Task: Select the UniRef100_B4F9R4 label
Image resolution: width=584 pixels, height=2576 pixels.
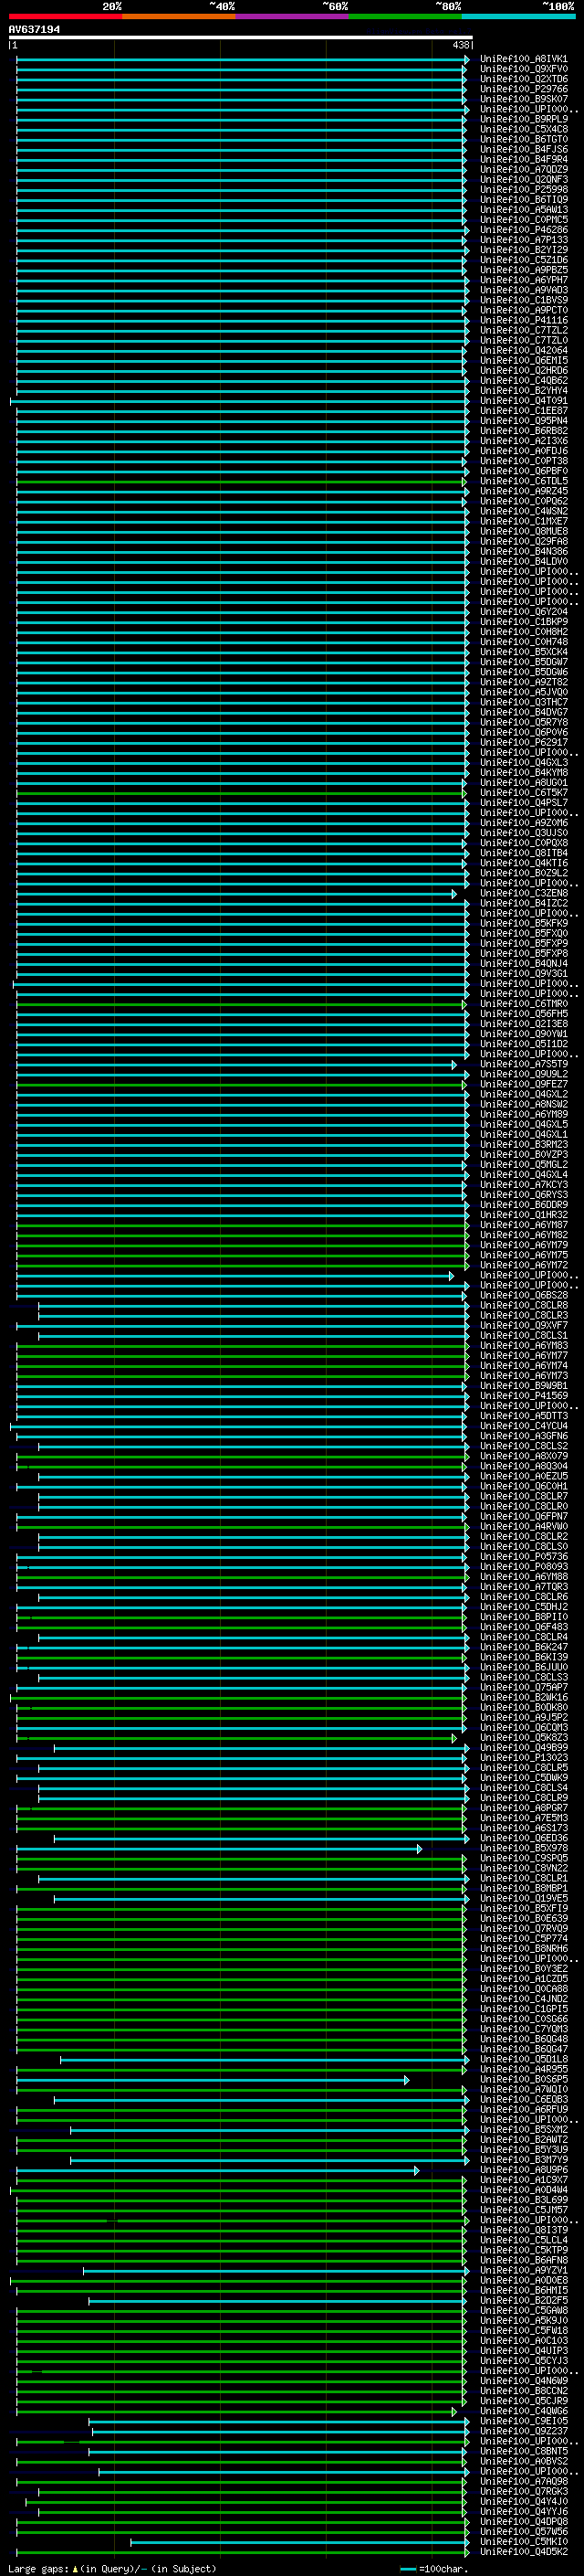Action: tap(523, 159)
